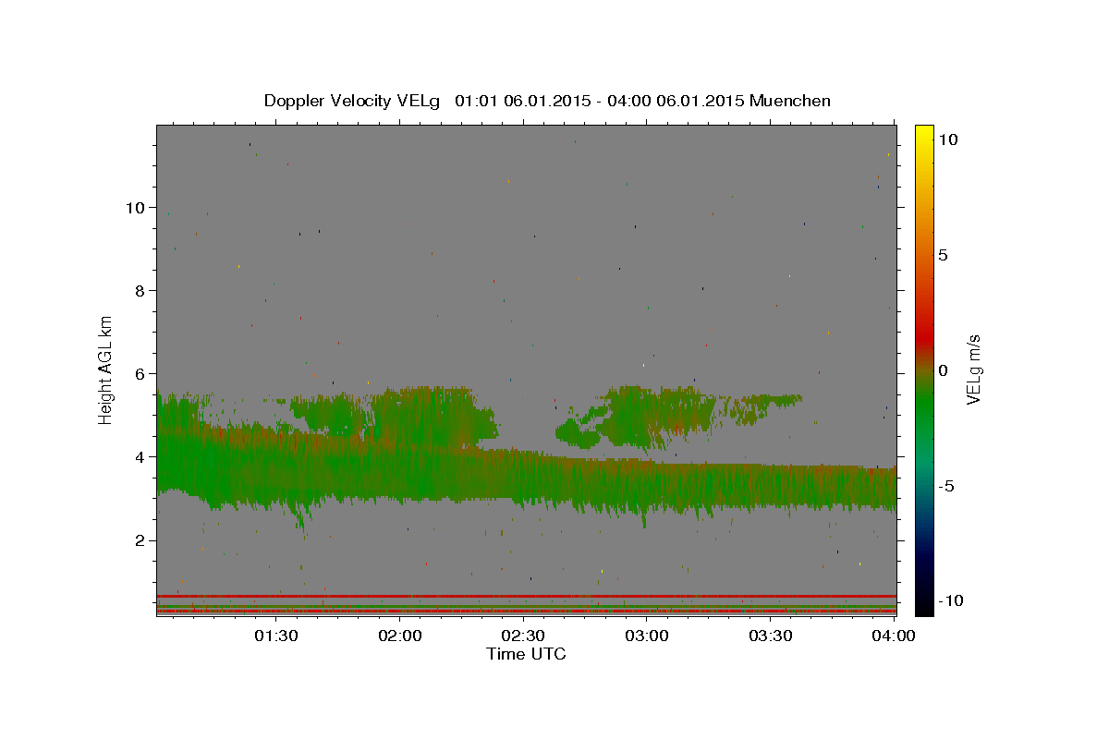
Task: Click the height tick label 2
Action: [x=140, y=540]
